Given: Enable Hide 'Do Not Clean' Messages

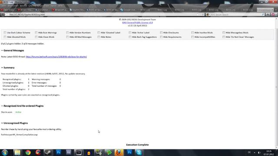Looking at the screenshot, I should 224,37.
